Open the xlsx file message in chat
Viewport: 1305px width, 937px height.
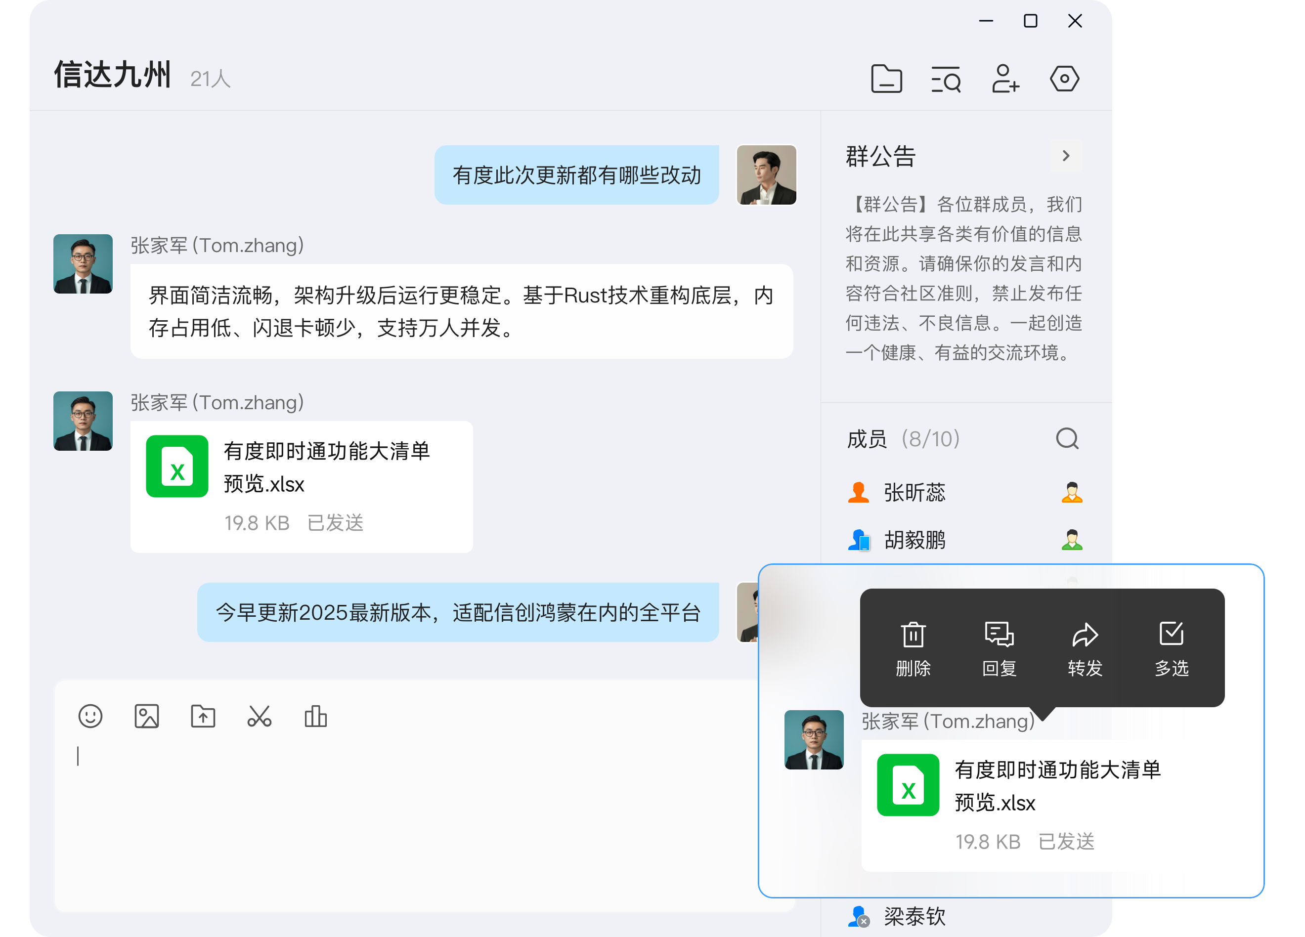pyautogui.click(x=302, y=487)
